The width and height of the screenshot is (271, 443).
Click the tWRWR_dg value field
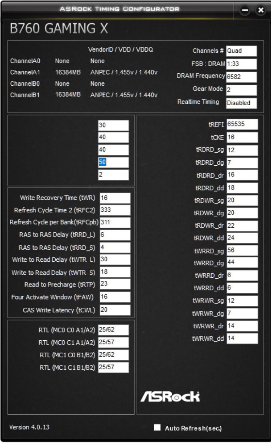(x=242, y=313)
